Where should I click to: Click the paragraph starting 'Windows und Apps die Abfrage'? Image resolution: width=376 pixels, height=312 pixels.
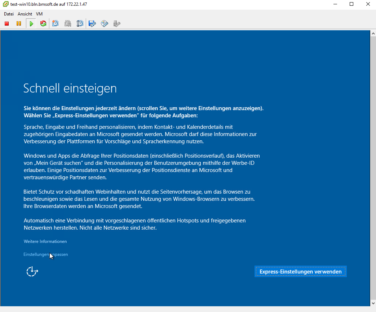tap(142, 166)
